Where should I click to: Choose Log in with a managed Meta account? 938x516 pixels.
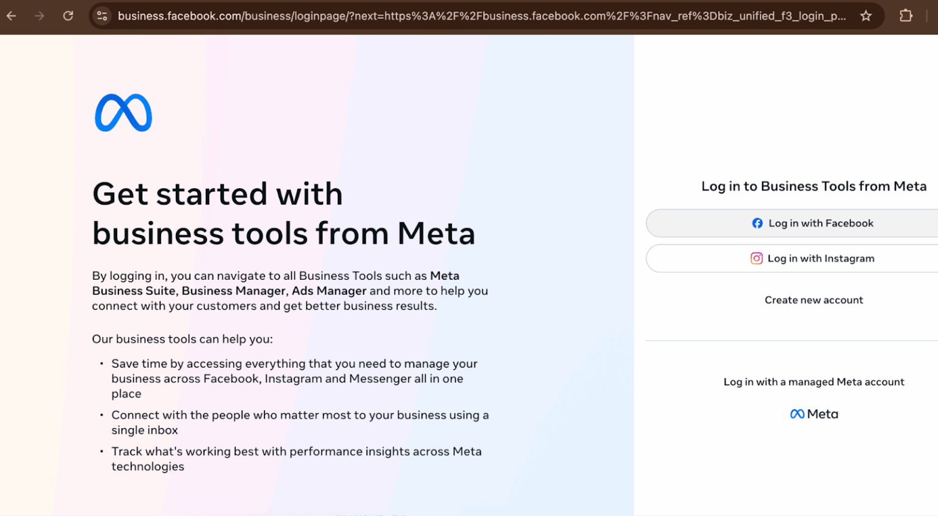814,382
